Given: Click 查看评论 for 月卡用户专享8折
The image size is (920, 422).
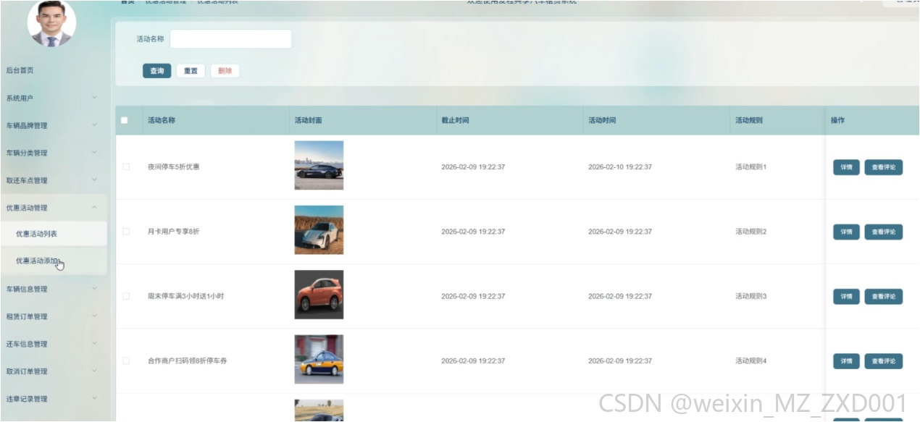Looking at the screenshot, I should 883,232.
